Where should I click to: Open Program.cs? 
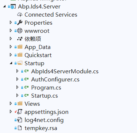click(x=46, y=88)
